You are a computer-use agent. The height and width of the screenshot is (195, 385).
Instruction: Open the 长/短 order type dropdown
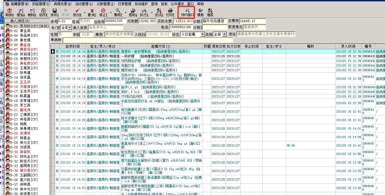[x=70, y=27]
